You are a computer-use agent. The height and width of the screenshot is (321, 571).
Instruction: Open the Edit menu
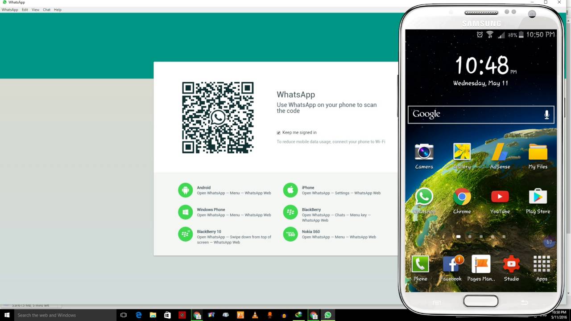(25, 9)
